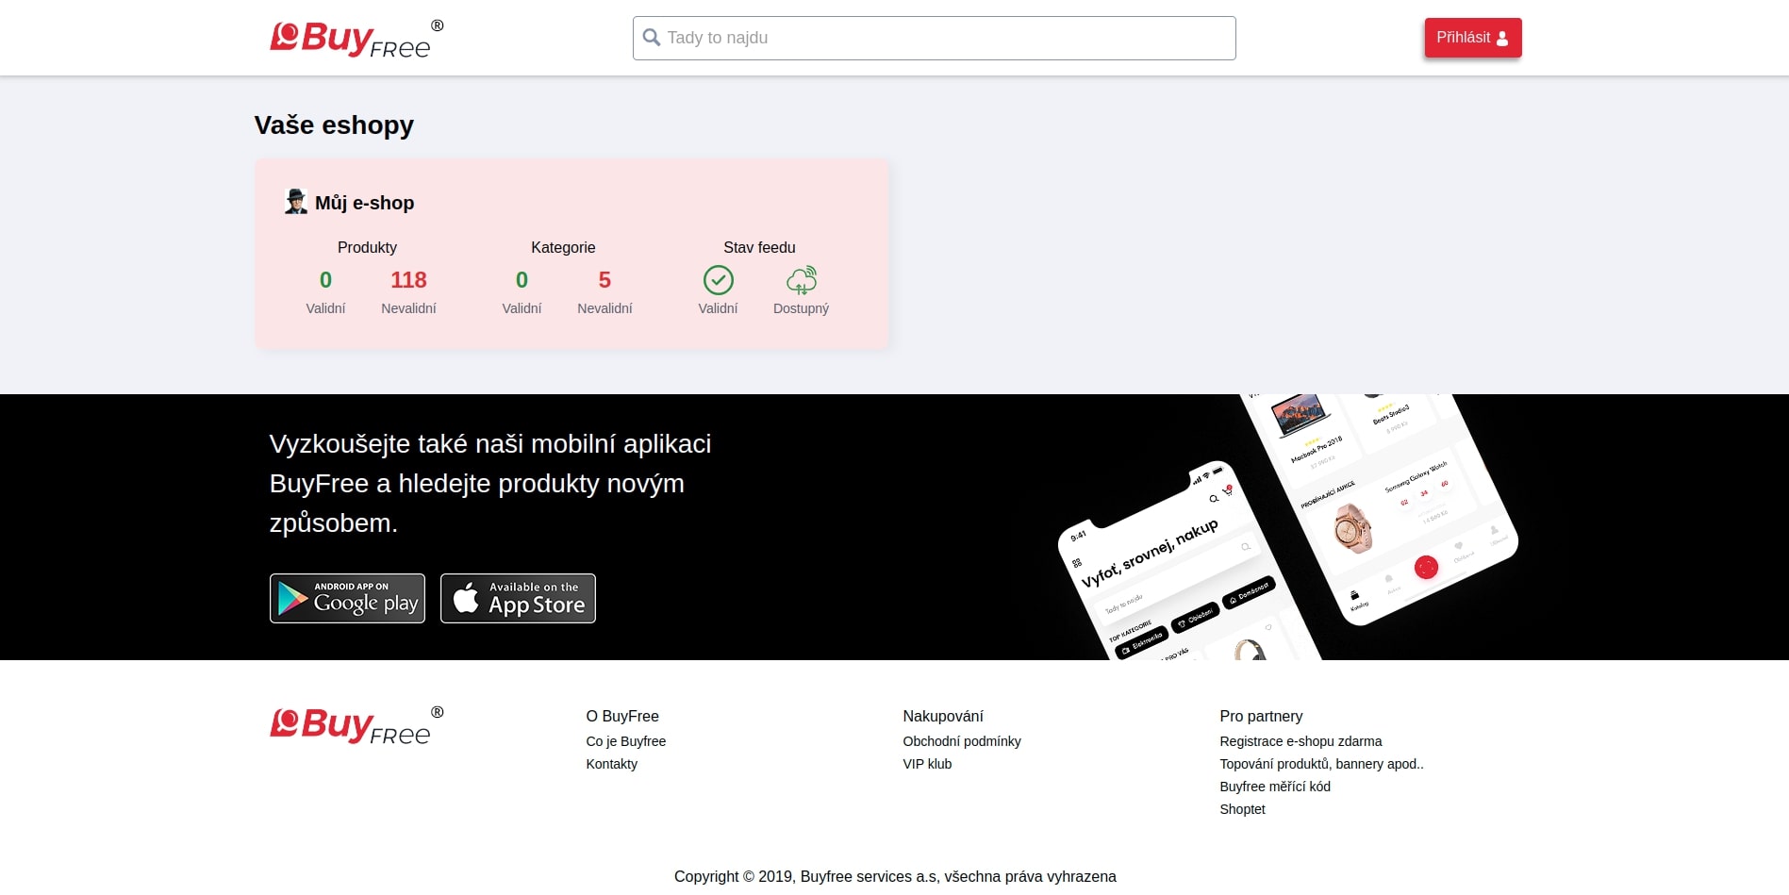Click the BuyFree logo in the header

click(356, 39)
